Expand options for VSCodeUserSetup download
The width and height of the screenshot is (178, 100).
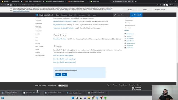point(20,93)
